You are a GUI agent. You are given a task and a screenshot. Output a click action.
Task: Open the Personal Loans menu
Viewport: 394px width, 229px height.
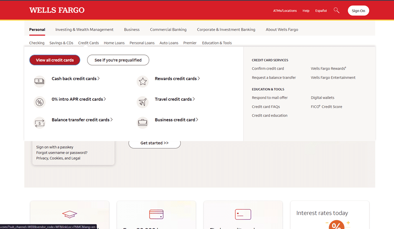(142, 43)
